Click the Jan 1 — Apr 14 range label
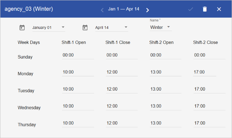The width and height of the screenshot is (232, 138). [124, 9]
